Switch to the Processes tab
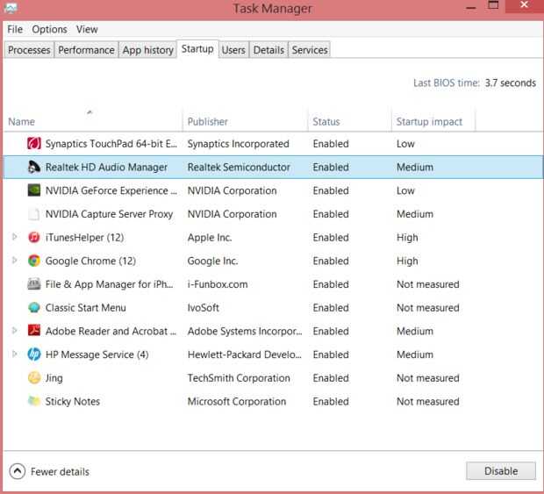The width and height of the screenshot is (544, 494). tap(29, 50)
